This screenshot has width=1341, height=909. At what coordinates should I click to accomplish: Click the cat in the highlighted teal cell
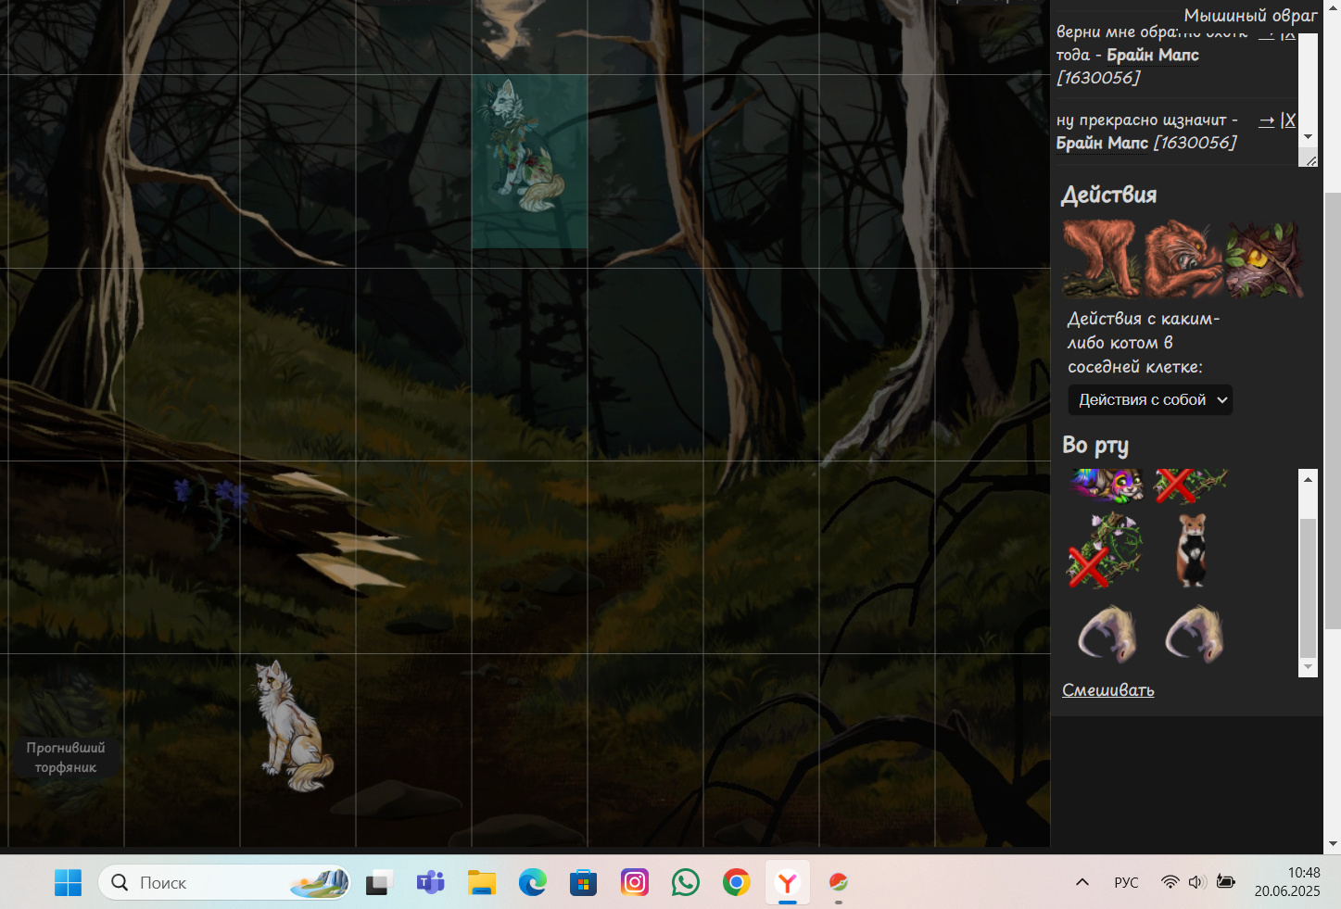coord(524,146)
